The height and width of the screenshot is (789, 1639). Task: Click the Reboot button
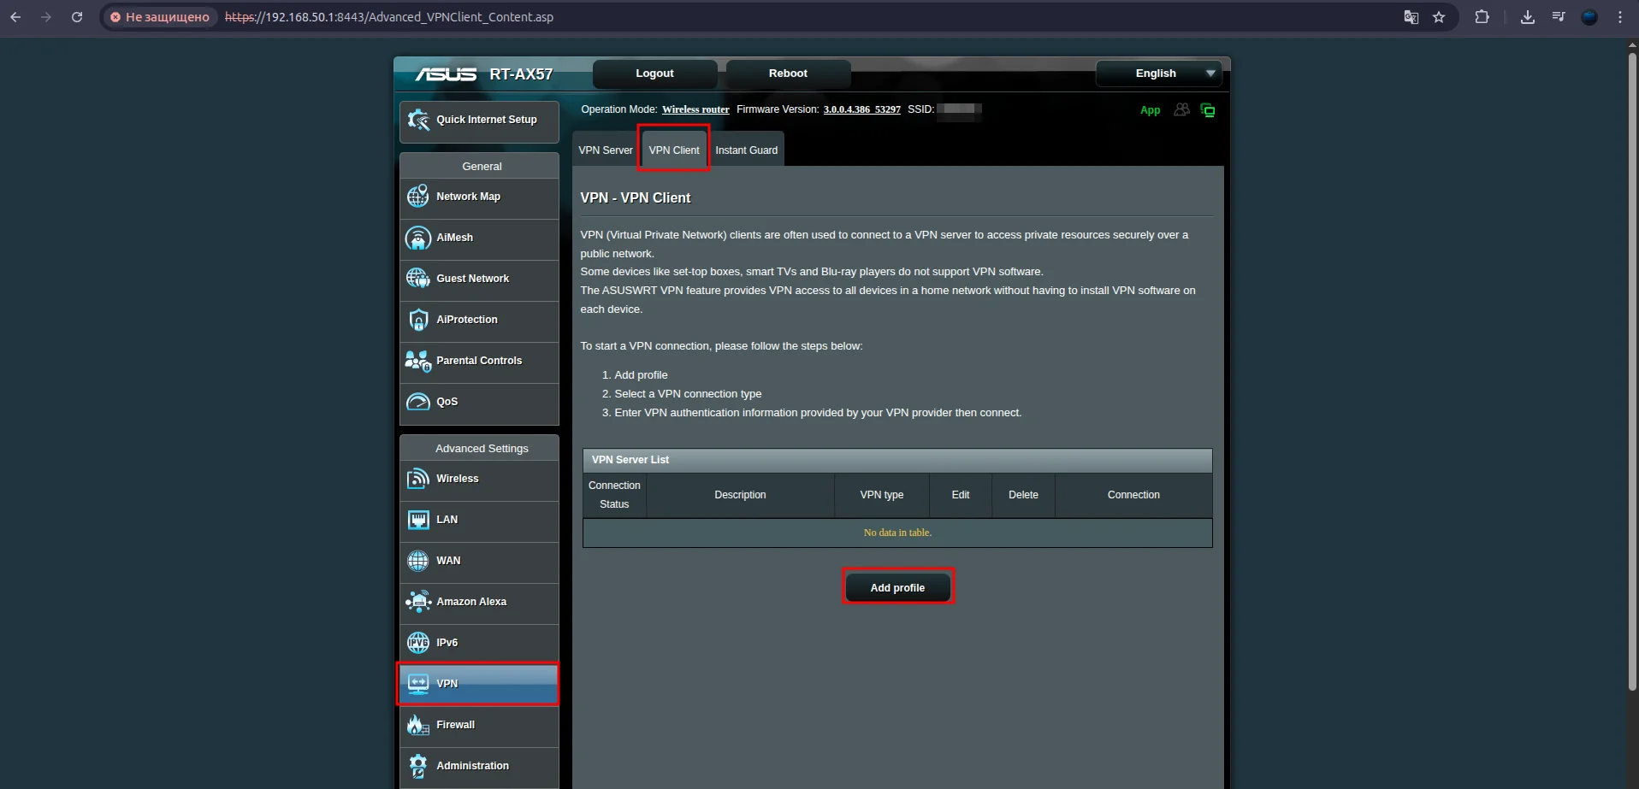pyautogui.click(x=788, y=74)
